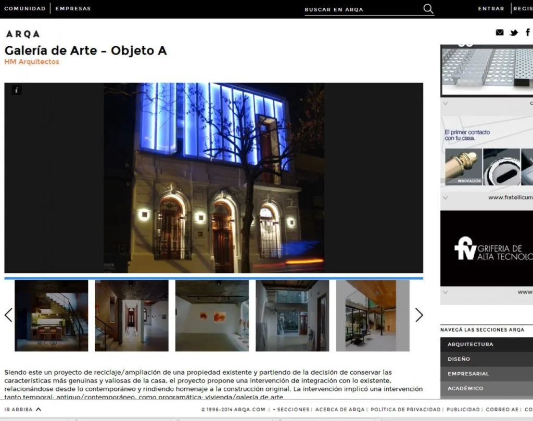
Task: Open the patio with wooden ceiling thumbnail
Action: (x=373, y=315)
